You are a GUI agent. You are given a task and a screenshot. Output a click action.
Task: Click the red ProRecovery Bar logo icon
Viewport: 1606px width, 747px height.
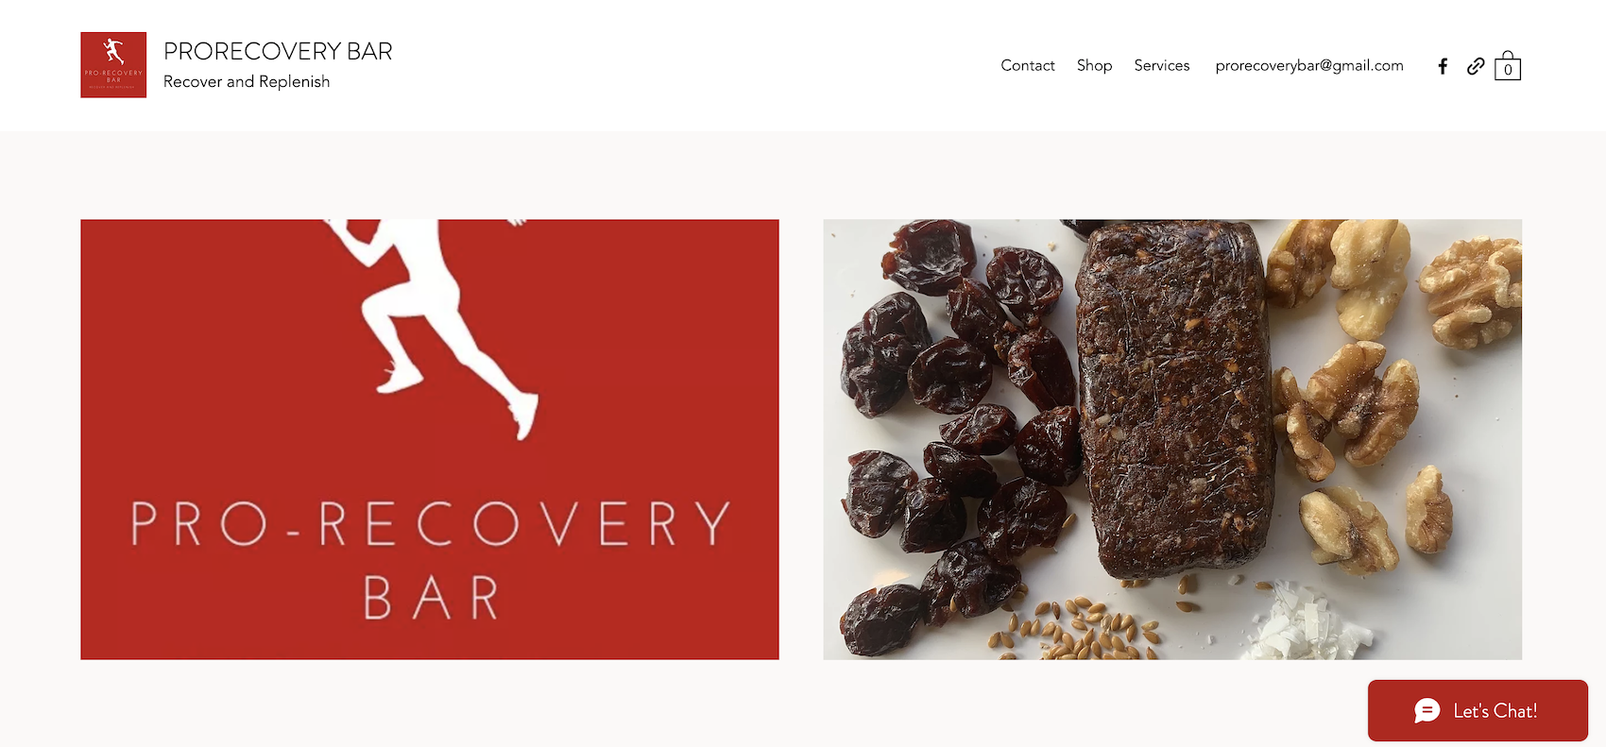point(113,65)
